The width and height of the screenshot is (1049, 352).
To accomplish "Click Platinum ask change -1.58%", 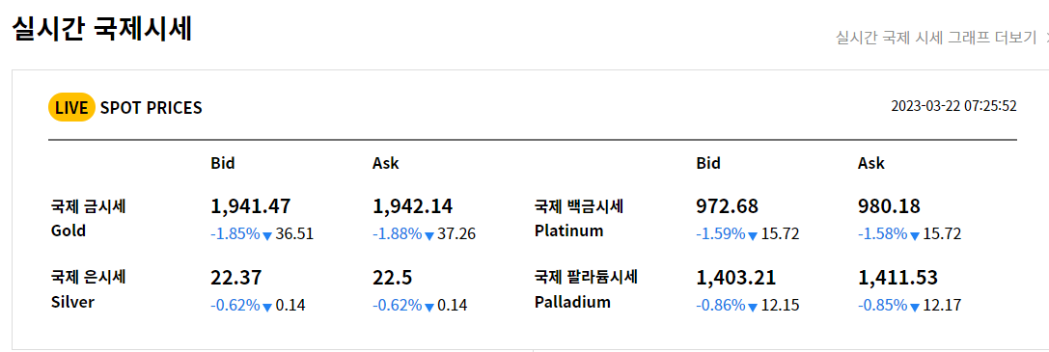I will click(x=882, y=233).
